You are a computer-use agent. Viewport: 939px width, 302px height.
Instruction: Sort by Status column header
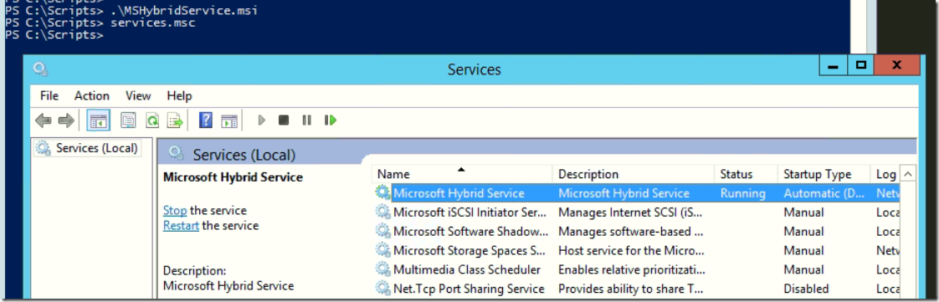747,174
